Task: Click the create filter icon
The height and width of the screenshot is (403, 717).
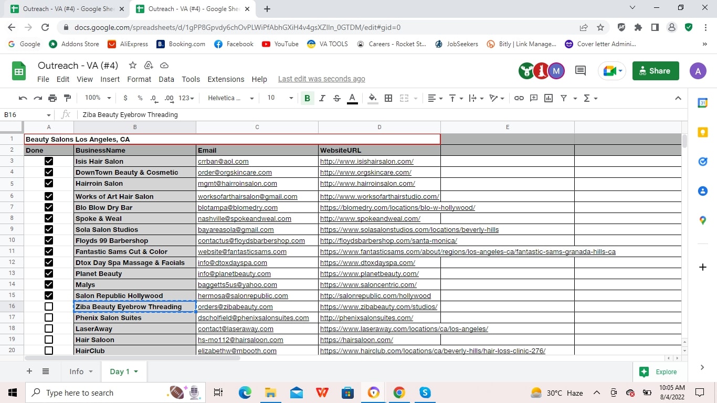Action: point(564,98)
